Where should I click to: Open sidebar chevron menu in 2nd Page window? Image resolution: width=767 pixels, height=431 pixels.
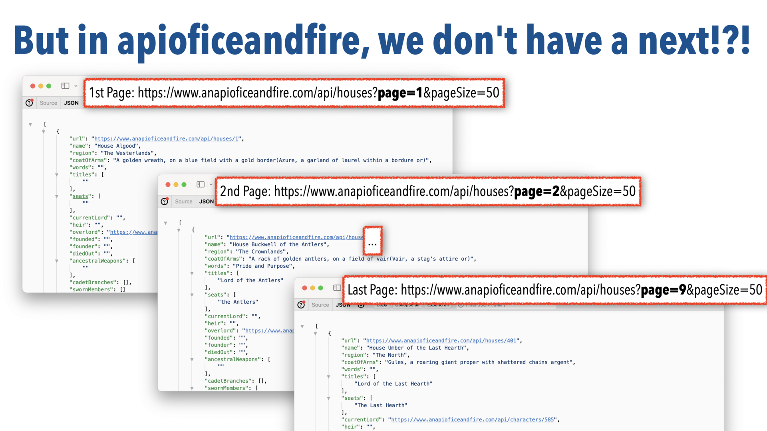coord(211,184)
